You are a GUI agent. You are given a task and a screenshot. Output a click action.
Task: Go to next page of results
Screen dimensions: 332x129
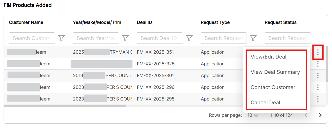click(320, 115)
